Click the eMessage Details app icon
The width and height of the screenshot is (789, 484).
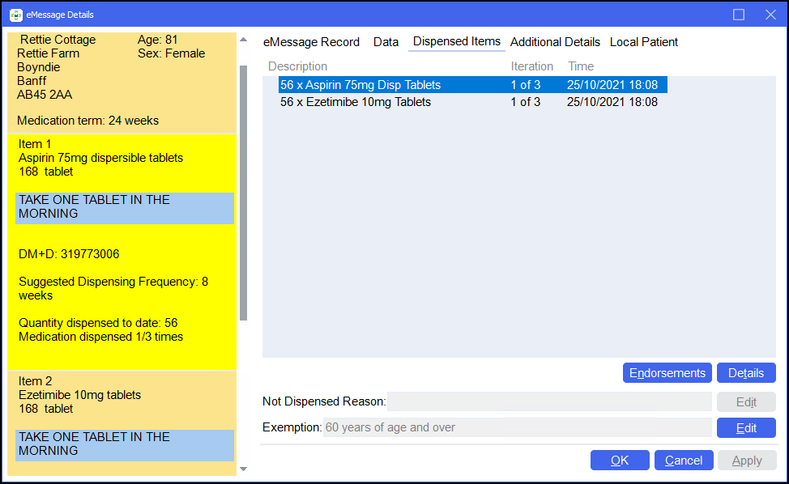pyautogui.click(x=15, y=15)
